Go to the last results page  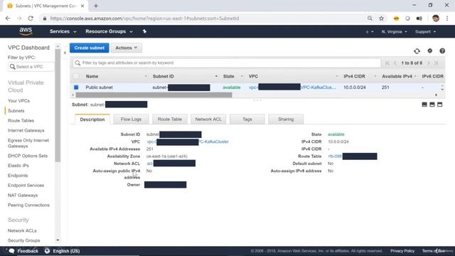click(436, 63)
